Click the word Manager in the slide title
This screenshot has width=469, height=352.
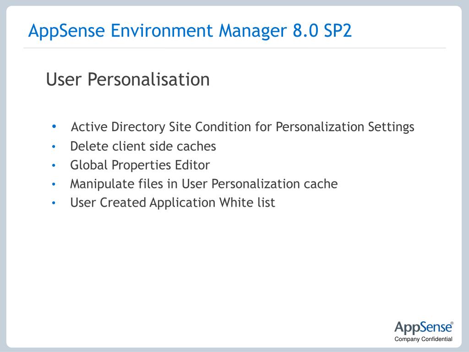[253, 32]
